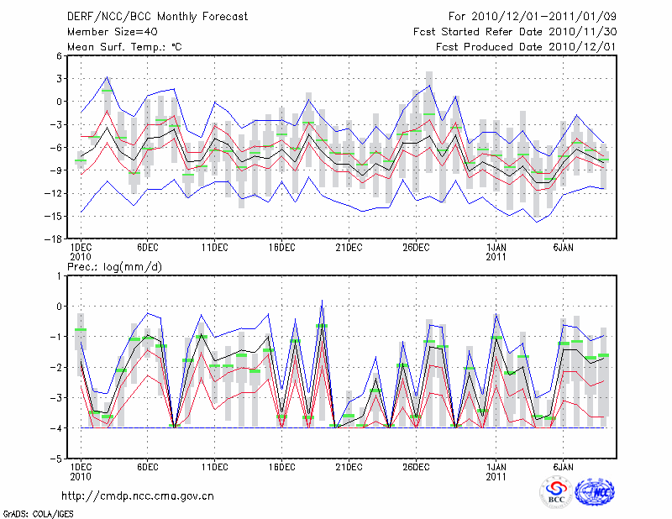The image size is (672, 519).
Task: Click the Mean Surf. Temp. label
Action: [x=124, y=46]
